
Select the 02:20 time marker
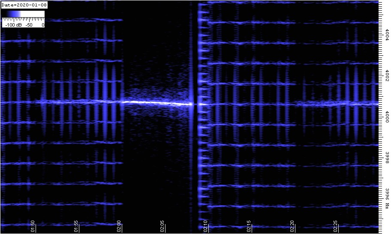[292, 226]
